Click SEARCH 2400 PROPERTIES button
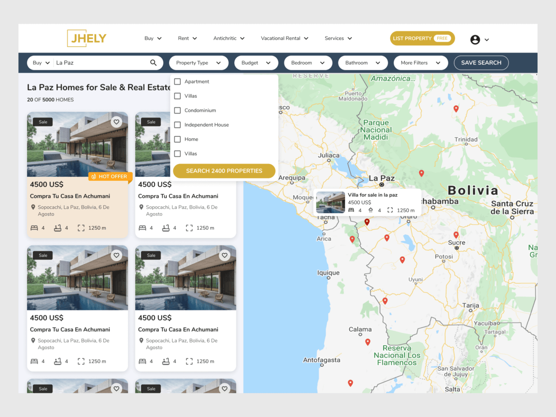 point(224,171)
